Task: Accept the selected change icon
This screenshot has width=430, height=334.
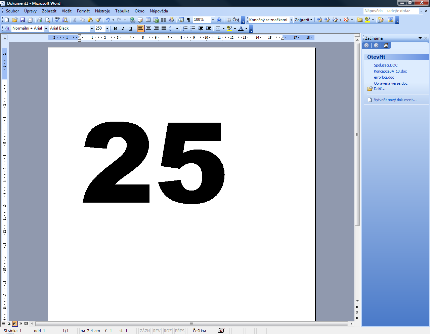Action: pos(335,20)
